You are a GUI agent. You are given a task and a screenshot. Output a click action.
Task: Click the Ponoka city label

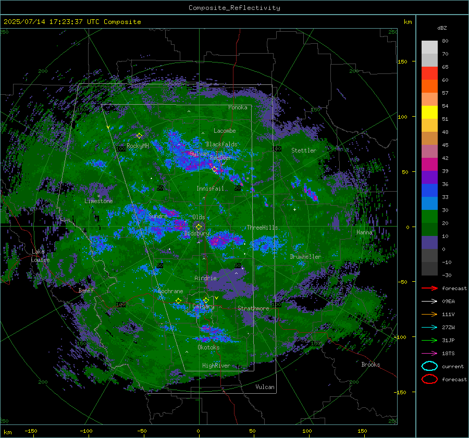(238, 107)
